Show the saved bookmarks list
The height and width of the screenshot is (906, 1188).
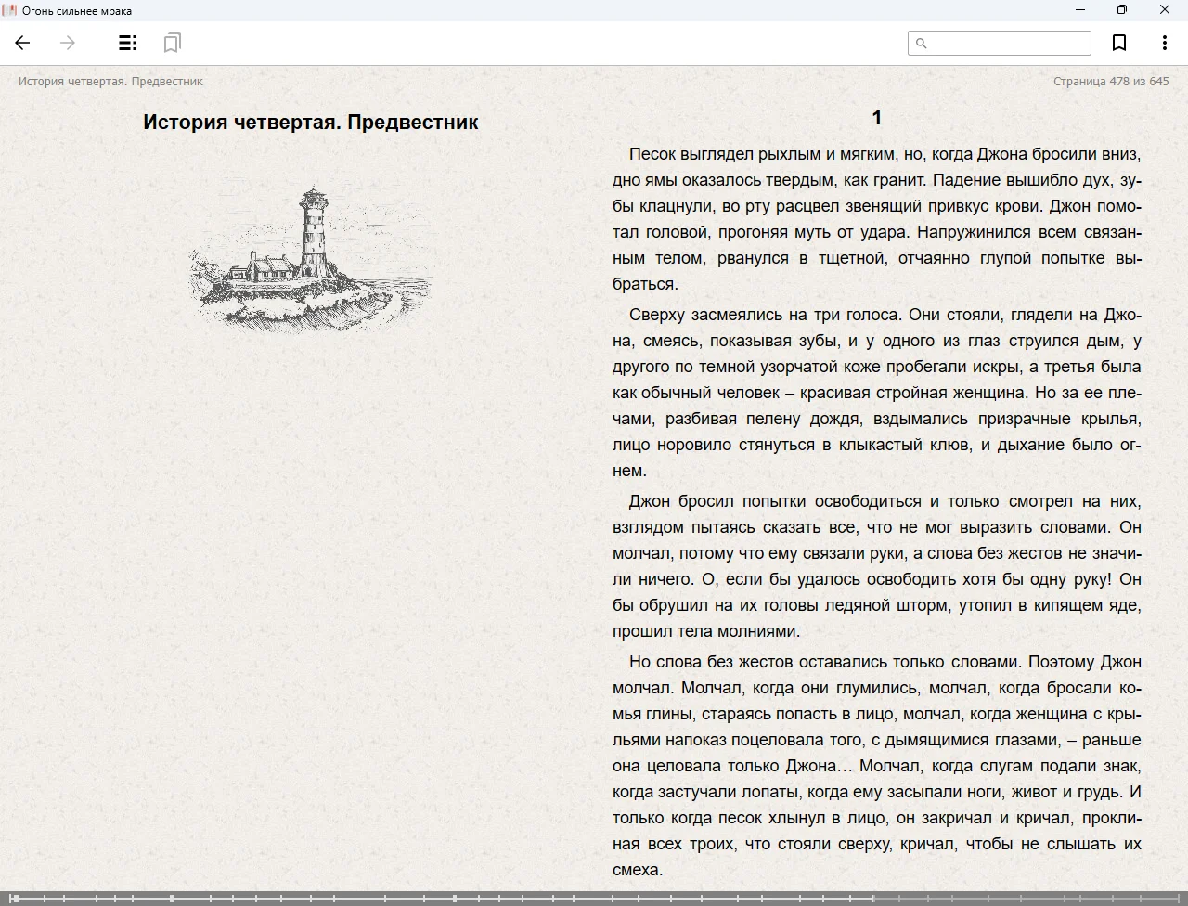click(x=172, y=43)
